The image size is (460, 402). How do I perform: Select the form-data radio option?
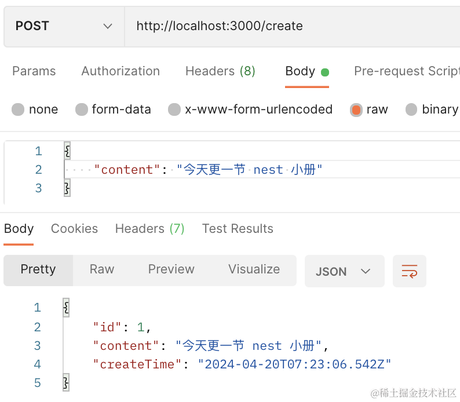tap(82, 109)
